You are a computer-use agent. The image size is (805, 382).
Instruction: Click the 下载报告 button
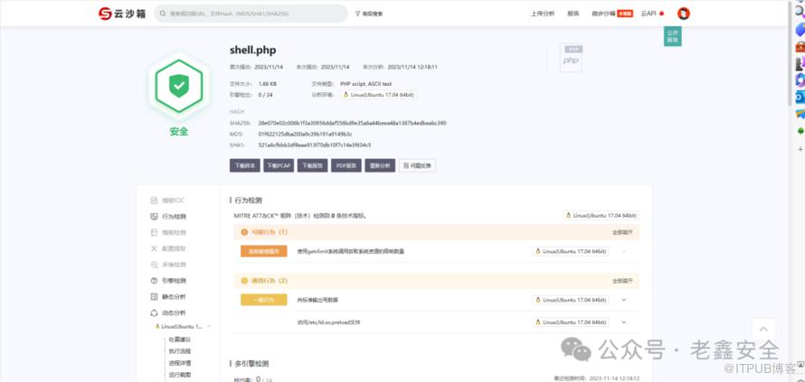pyautogui.click(x=313, y=165)
